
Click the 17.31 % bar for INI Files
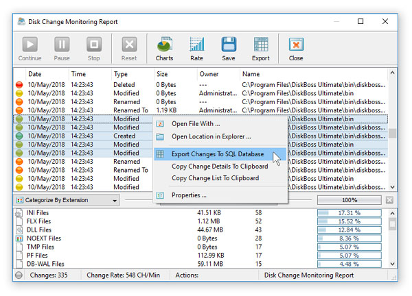(350, 213)
